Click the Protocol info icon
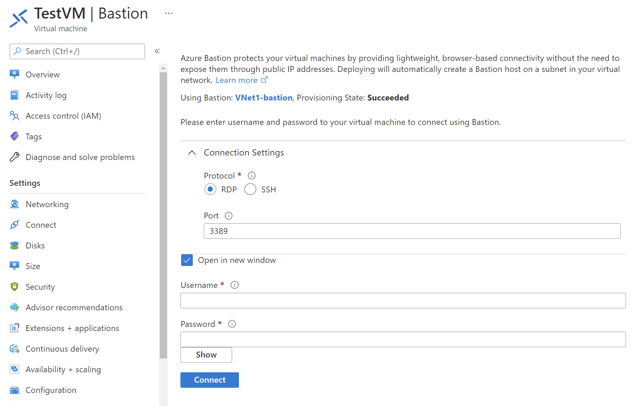The image size is (638, 406). click(x=252, y=176)
